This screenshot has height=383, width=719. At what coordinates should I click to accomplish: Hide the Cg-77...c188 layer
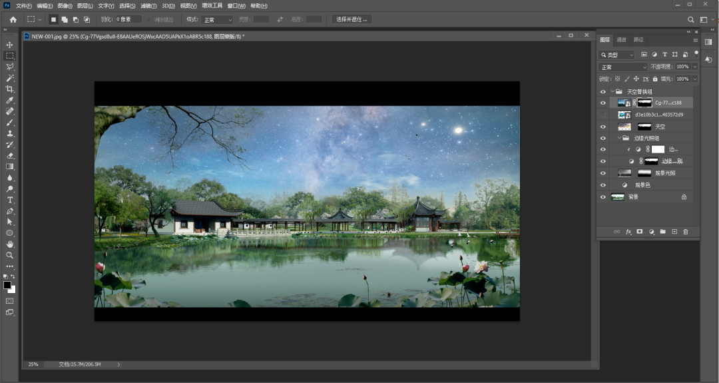click(603, 103)
